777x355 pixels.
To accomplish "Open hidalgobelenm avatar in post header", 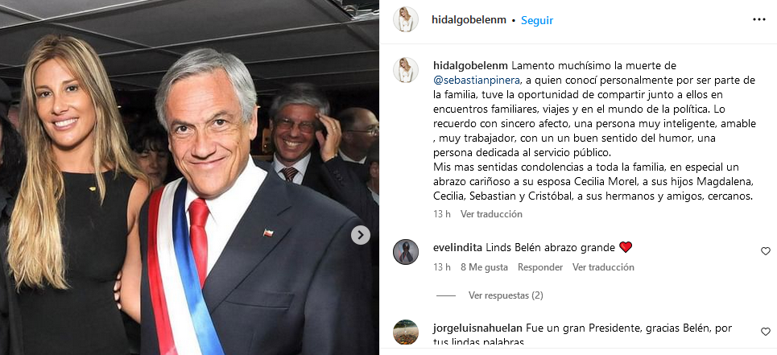I will [x=405, y=20].
